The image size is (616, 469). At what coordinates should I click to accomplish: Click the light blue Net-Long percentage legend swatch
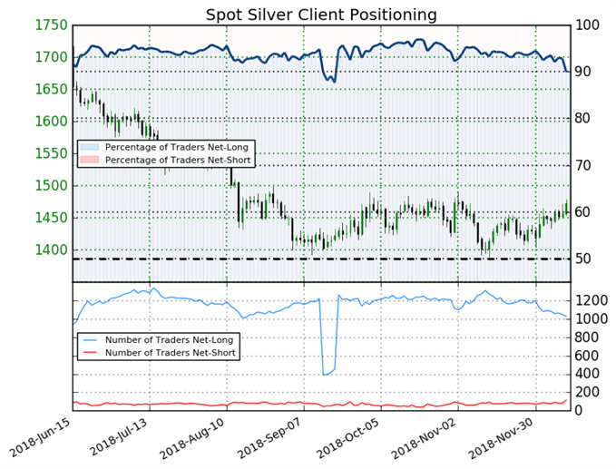(x=89, y=147)
